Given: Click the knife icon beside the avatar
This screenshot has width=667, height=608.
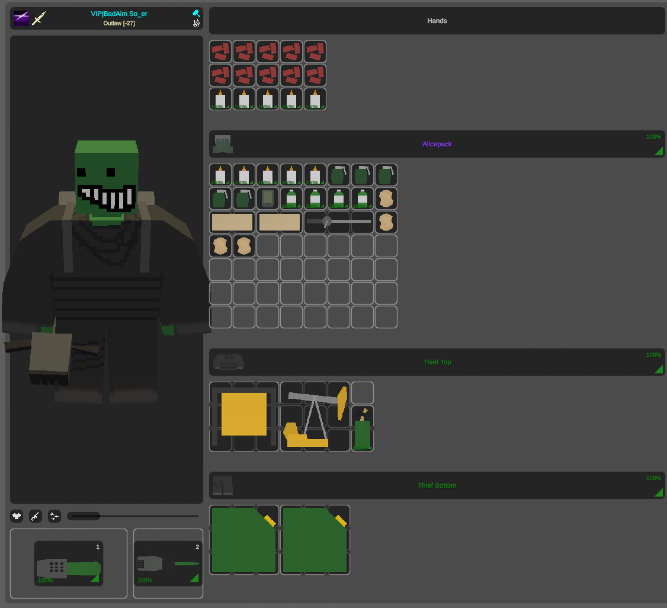Looking at the screenshot, I should (x=39, y=18).
